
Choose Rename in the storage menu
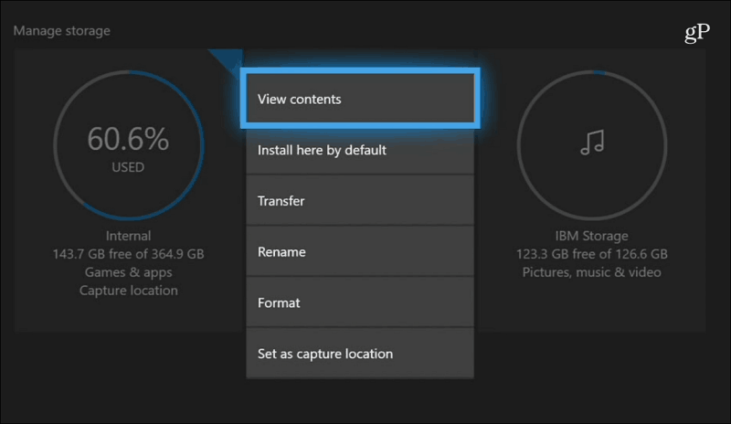[x=360, y=252]
